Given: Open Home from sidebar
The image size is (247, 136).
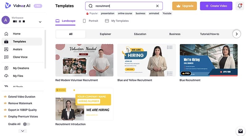Looking at the screenshot, I should pyautogui.click(x=17, y=34).
